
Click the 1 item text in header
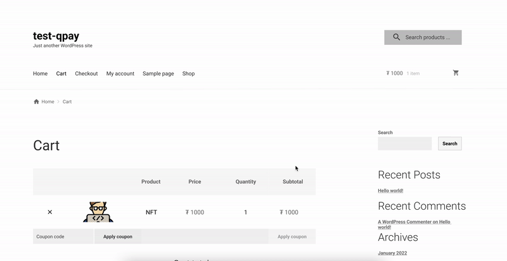click(x=413, y=73)
